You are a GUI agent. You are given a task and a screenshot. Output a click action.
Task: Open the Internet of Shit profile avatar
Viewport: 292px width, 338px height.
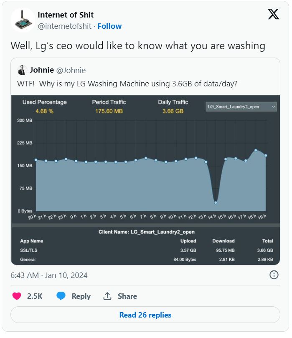23,20
